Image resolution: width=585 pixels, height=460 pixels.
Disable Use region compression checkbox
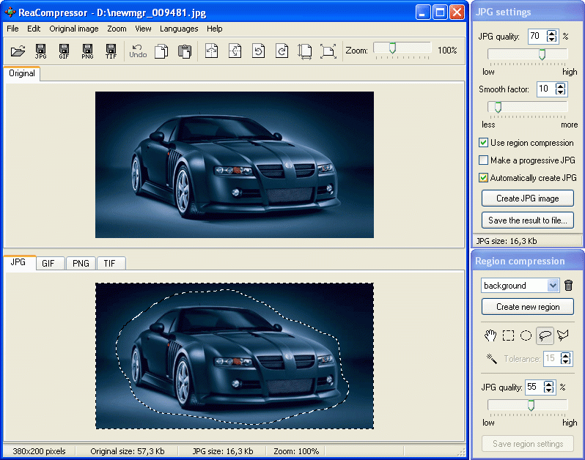pos(484,143)
